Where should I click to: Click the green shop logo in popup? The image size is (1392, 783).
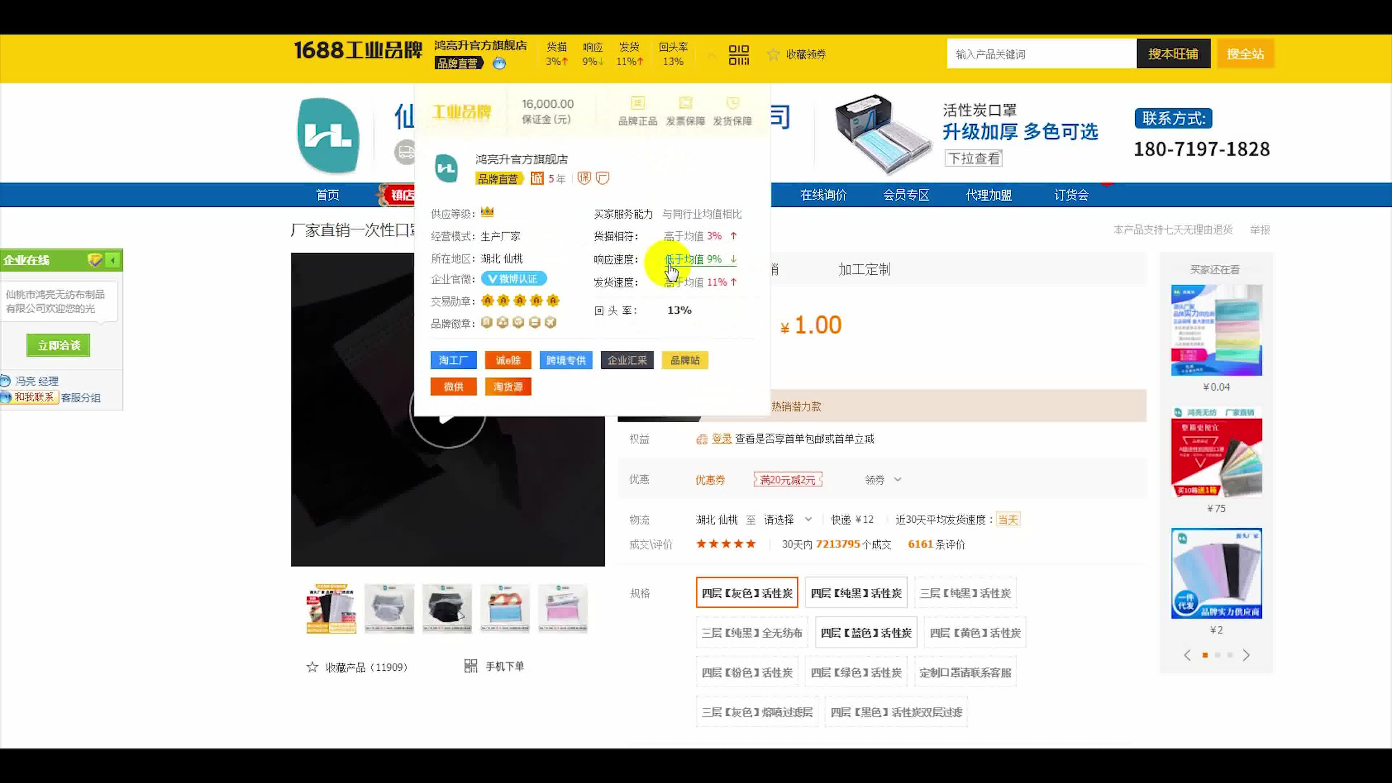446,168
